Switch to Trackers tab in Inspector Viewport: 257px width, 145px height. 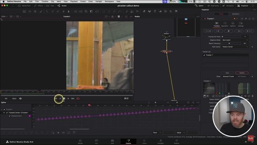pyautogui.click(x=216, y=24)
